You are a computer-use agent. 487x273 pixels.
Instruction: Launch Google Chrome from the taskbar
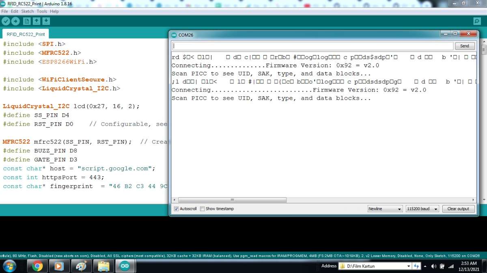tap(37, 266)
